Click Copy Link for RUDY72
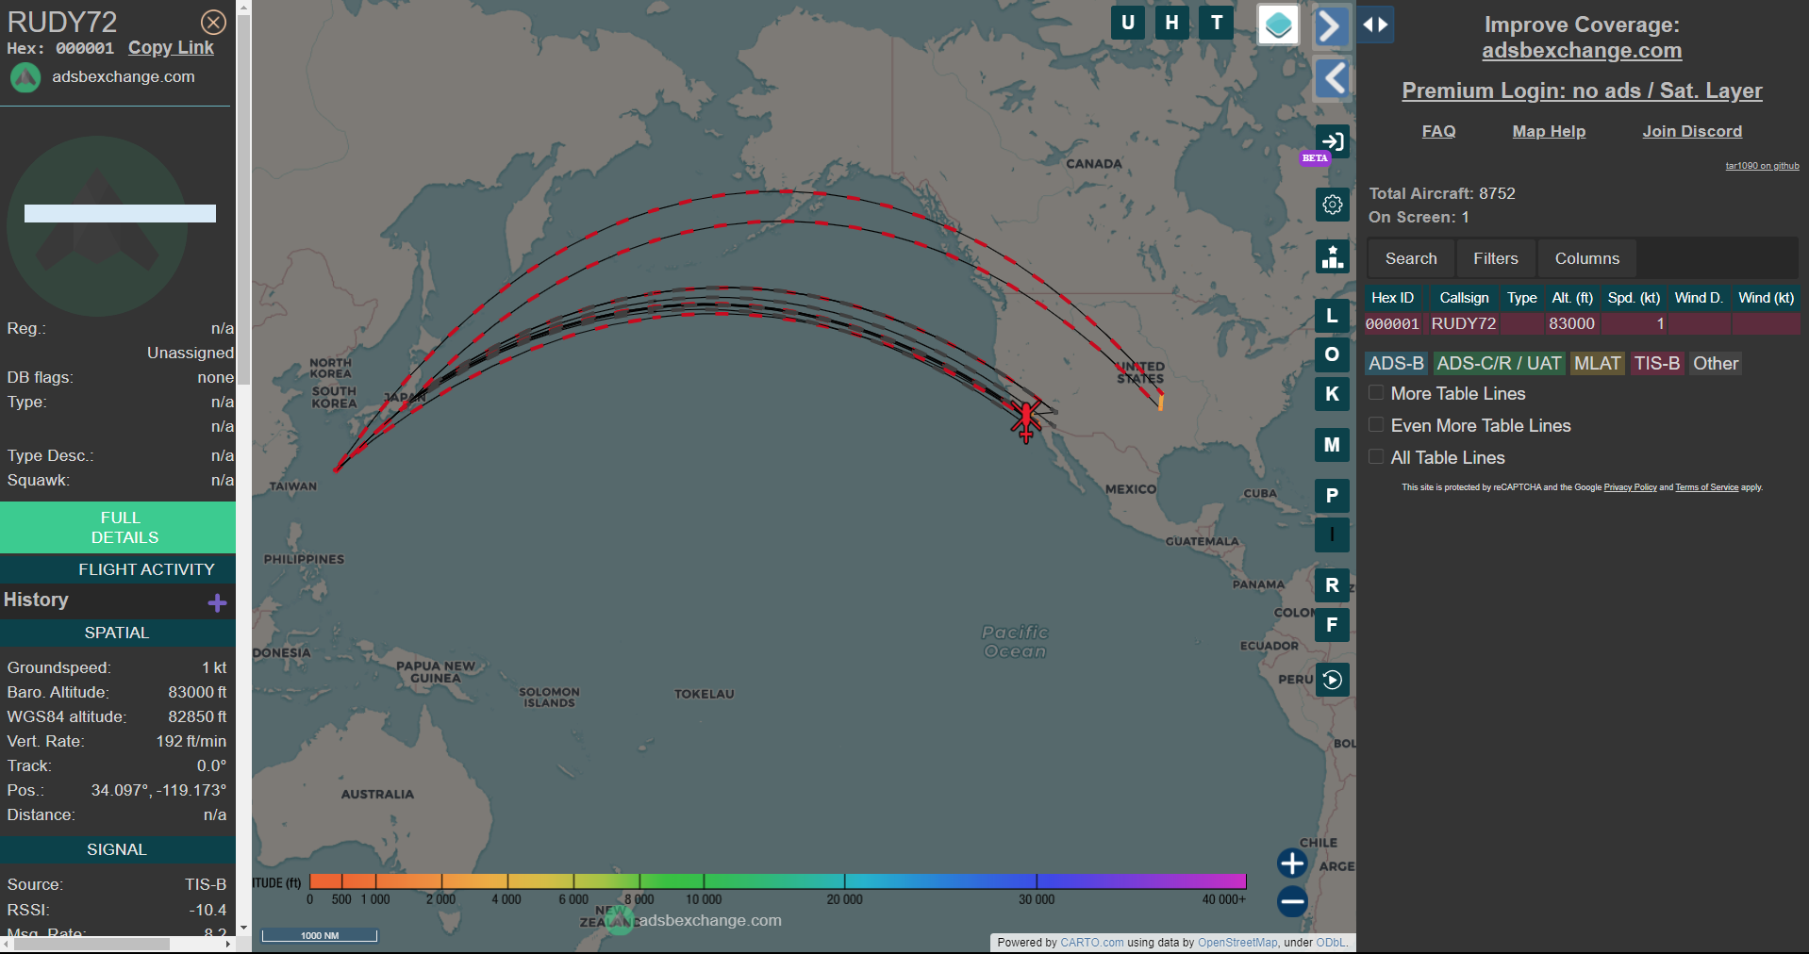 pyautogui.click(x=171, y=48)
